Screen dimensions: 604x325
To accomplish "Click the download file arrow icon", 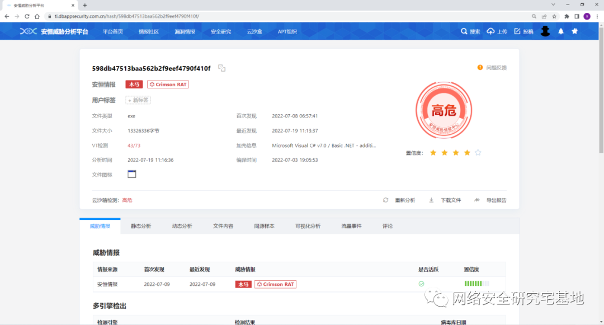I will (431, 200).
